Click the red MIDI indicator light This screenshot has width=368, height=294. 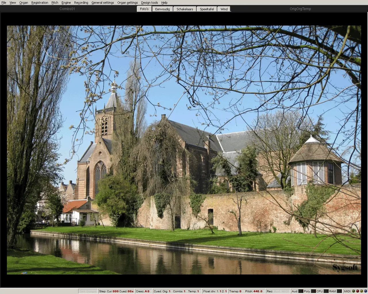pyautogui.click(x=358, y=291)
